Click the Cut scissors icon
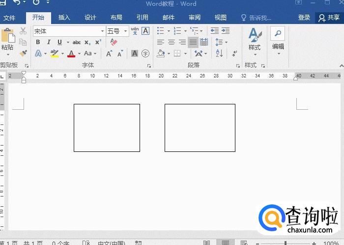344x245 pixels. [23, 31]
